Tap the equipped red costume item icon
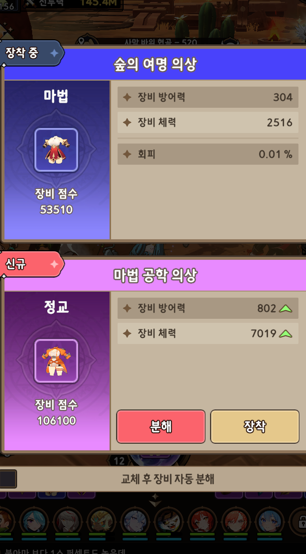This screenshot has height=554, width=306. point(56,150)
